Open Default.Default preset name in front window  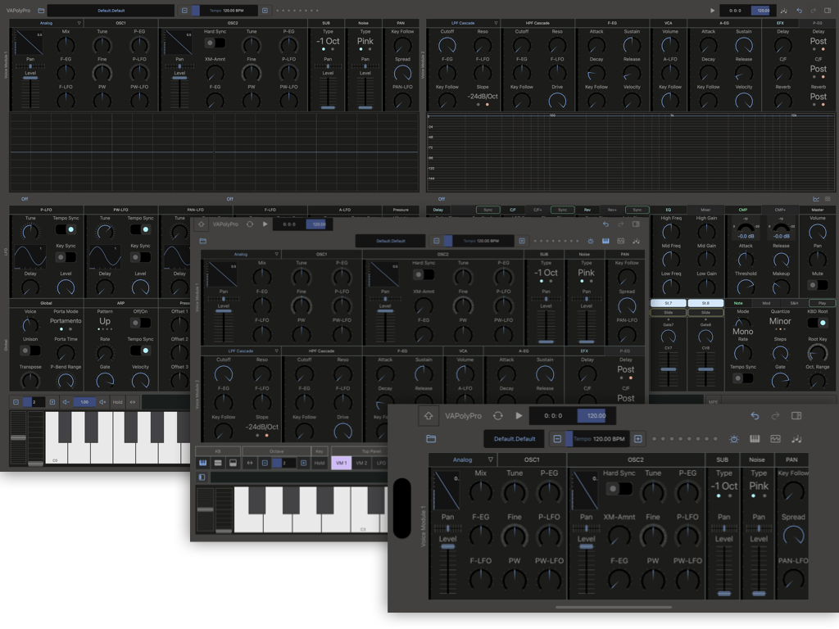pos(515,439)
